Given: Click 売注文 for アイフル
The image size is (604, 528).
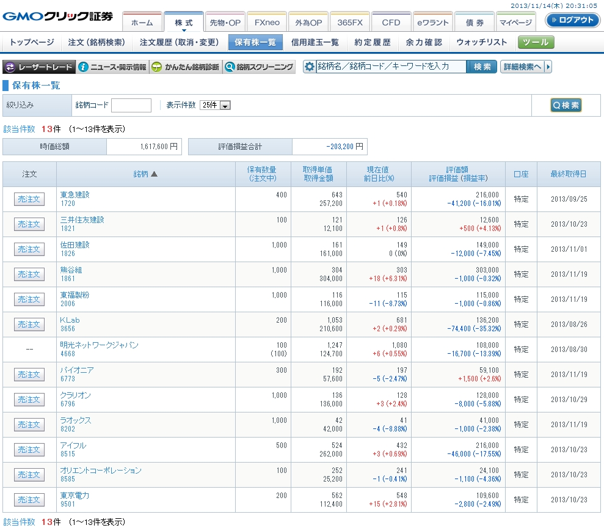Looking at the screenshot, I should pos(29,450).
